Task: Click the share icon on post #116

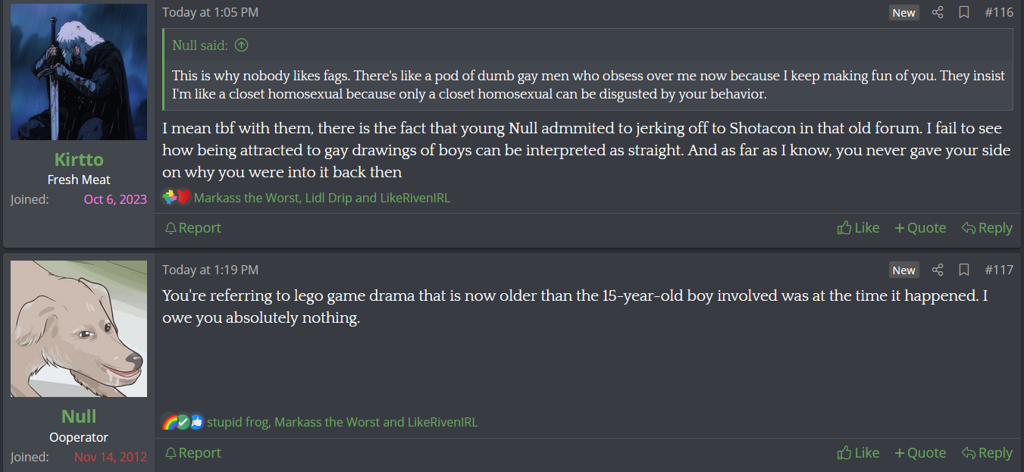Action: (x=938, y=12)
